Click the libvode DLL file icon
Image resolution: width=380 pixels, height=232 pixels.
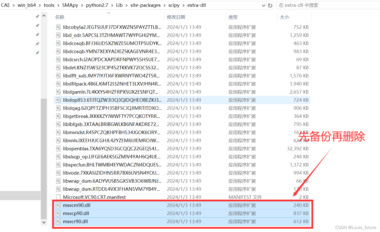[x=58, y=173]
